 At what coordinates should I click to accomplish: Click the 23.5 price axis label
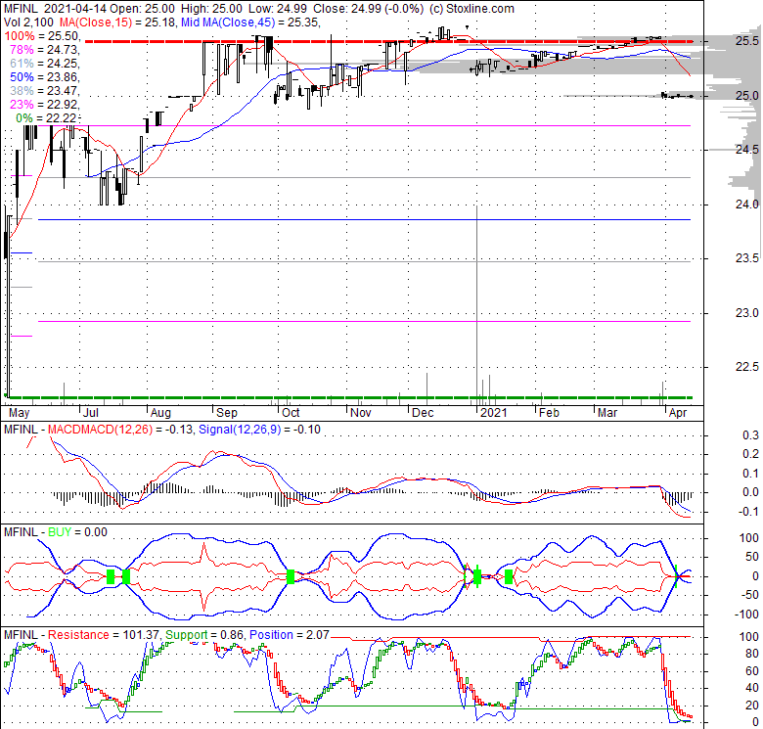pos(747,258)
